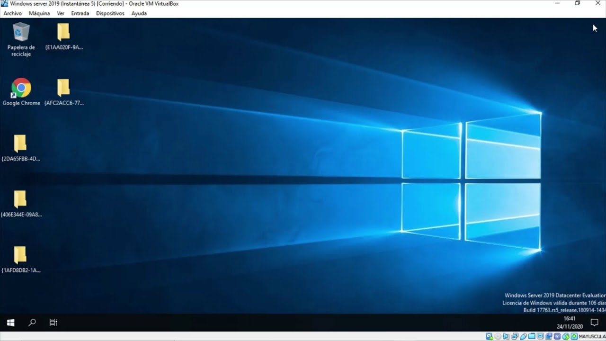
Task: Select the {E1AA020F-9A... folder icon
Action: click(x=64, y=37)
